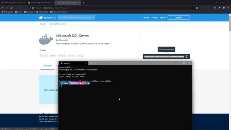Reload the page with the refresh icon
Viewport: 231px width, 130px height.
click(12, 8)
